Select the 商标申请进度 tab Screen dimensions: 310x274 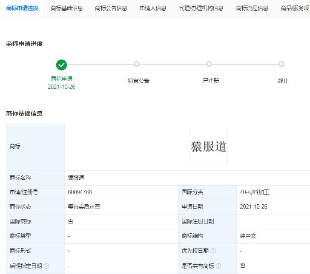coord(22,8)
